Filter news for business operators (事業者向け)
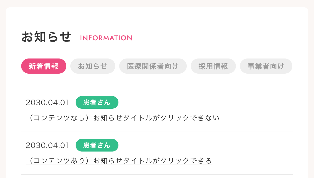The width and height of the screenshot is (314, 178). (266, 66)
